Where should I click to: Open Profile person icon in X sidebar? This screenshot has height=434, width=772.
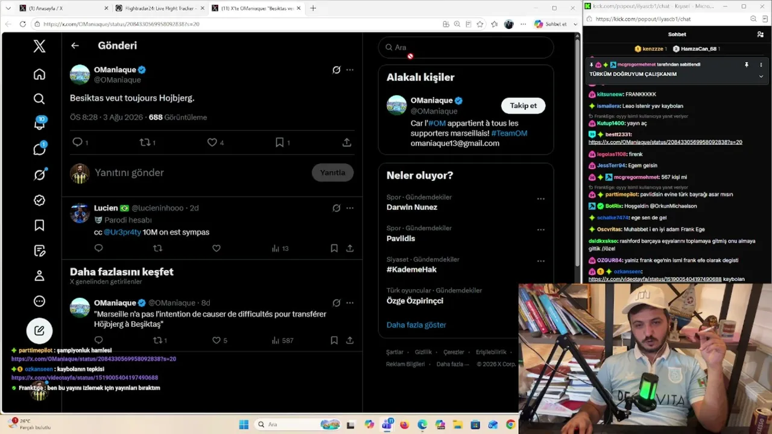pyautogui.click(x=39, y=275)
